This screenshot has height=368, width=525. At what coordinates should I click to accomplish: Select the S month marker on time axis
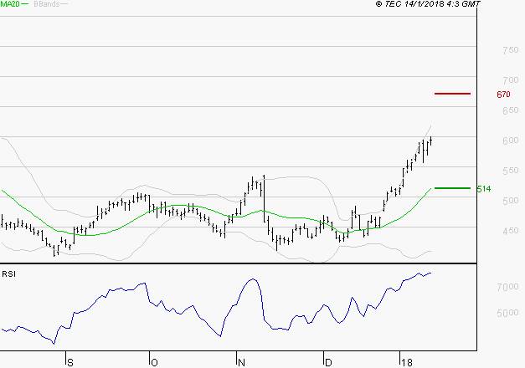click(x=70, y=362)
